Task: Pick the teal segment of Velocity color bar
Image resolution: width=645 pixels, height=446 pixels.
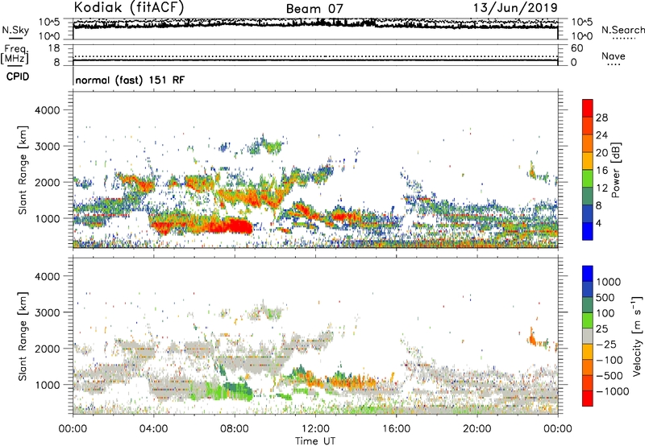Action: (x=588, y=305)
